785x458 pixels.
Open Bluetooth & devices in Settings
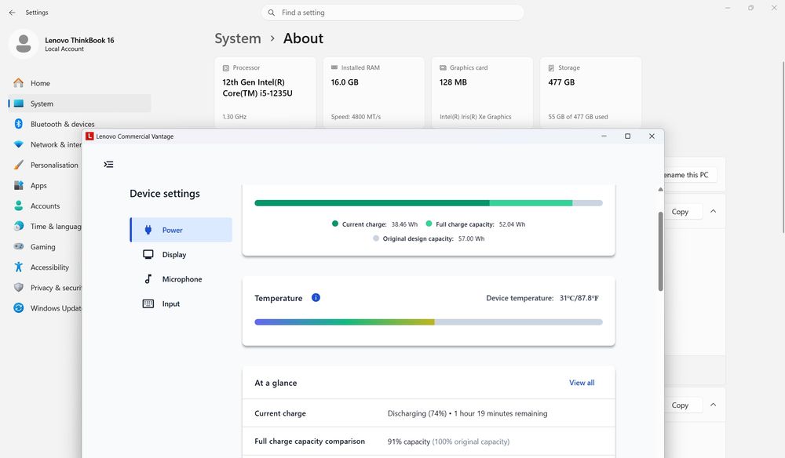tap(79, 124)
